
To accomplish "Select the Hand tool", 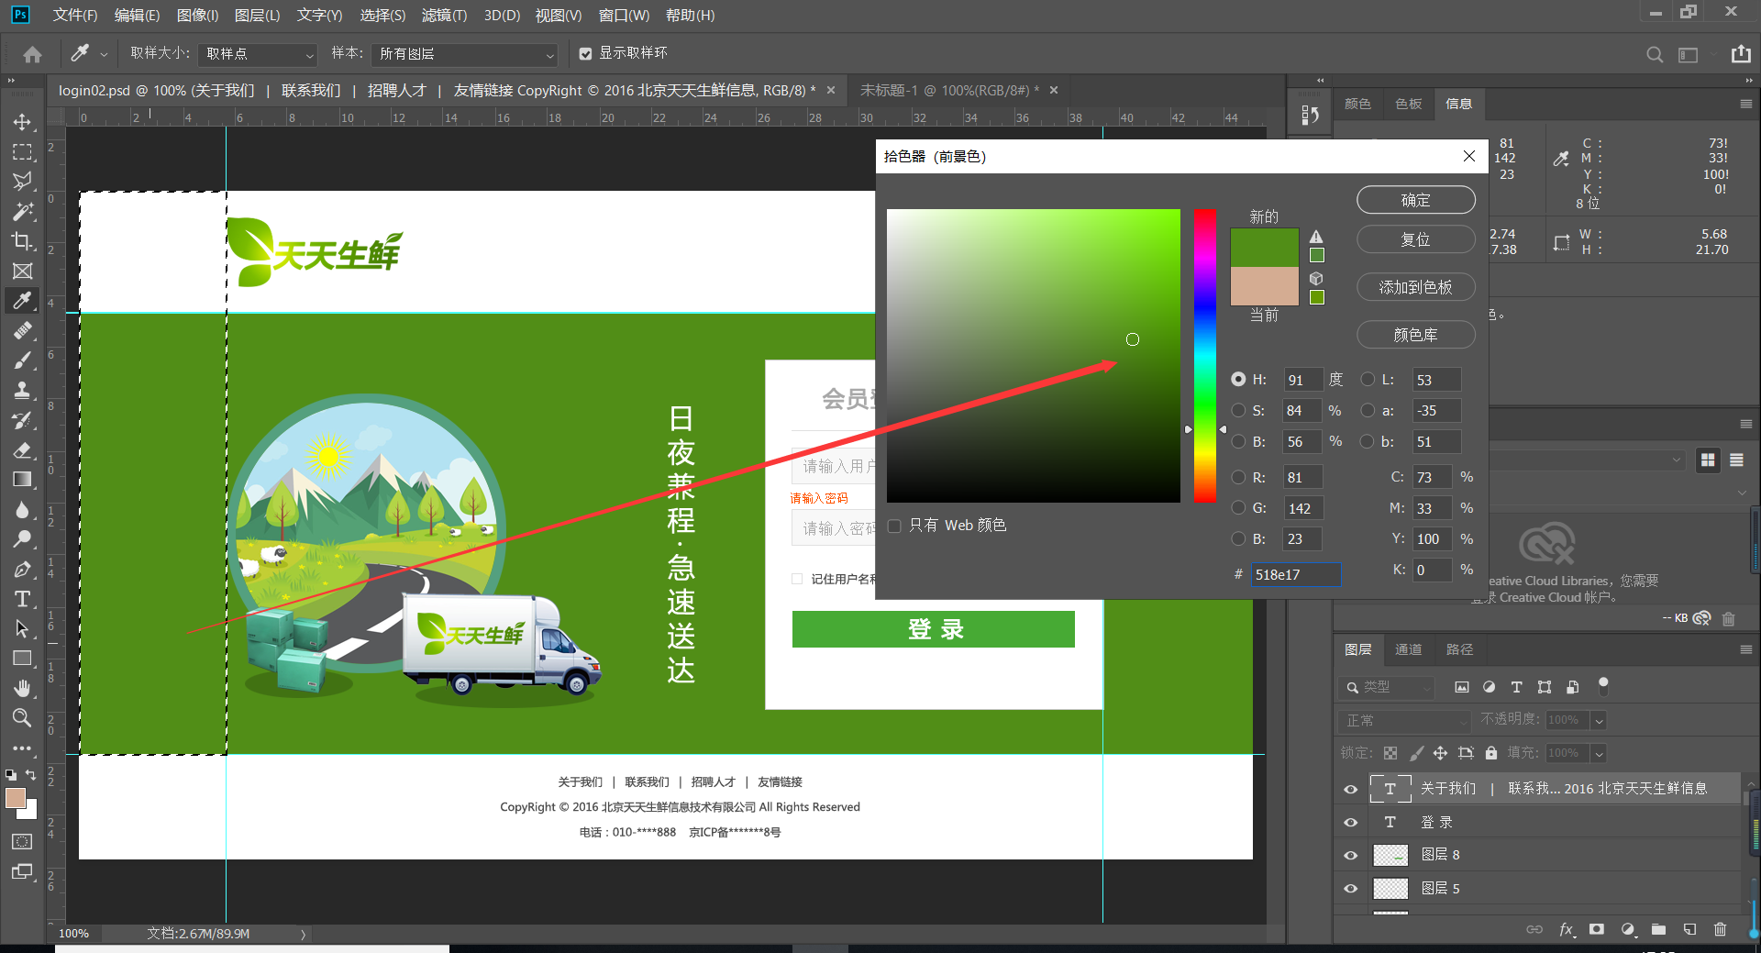I will (x=22, y=688).
